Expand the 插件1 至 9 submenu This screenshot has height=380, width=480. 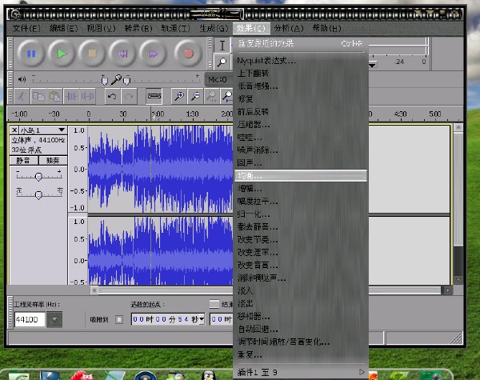tap(301, 372)
